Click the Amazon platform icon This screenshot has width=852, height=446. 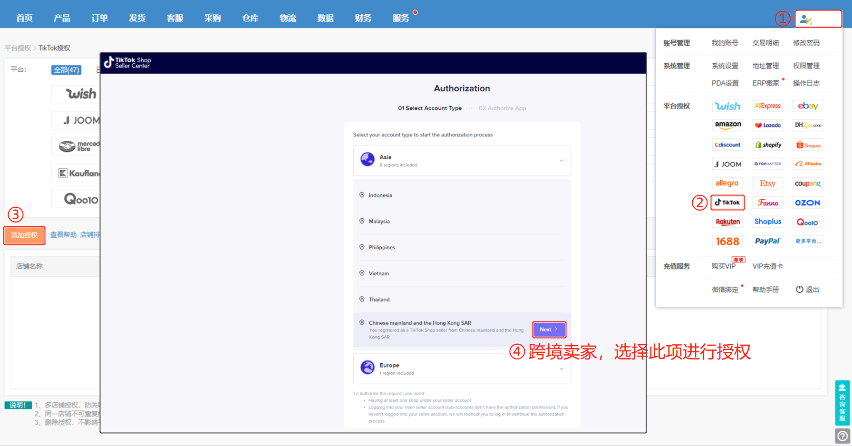[x=727, y=125]
